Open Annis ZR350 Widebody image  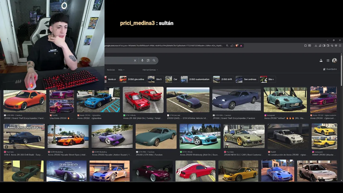[200, 136]
